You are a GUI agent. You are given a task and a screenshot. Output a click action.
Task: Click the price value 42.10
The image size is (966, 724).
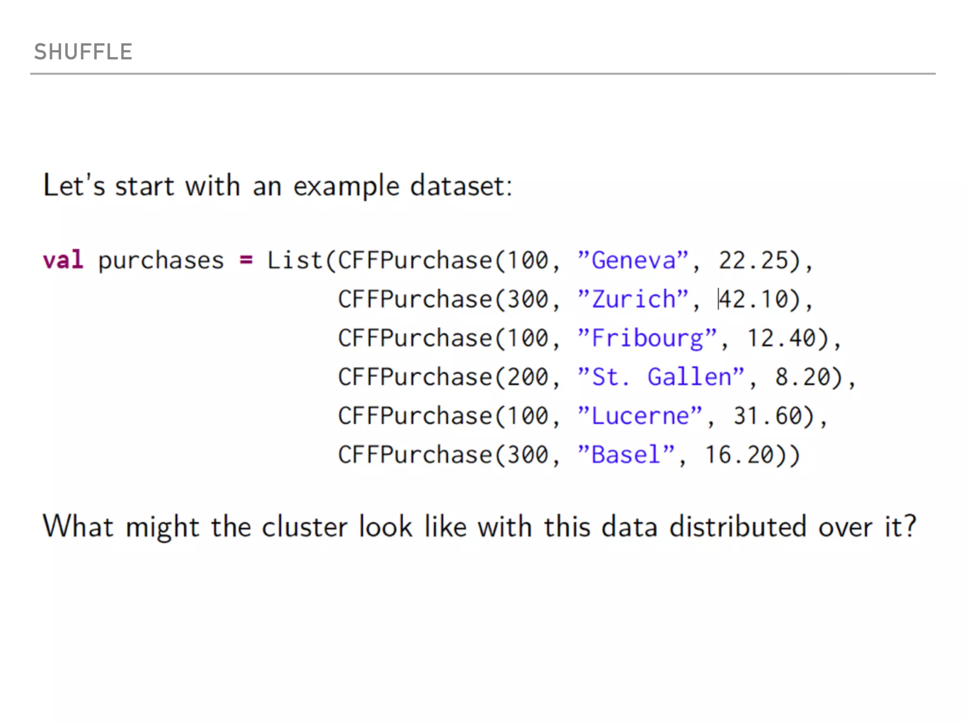coord(753,299)
